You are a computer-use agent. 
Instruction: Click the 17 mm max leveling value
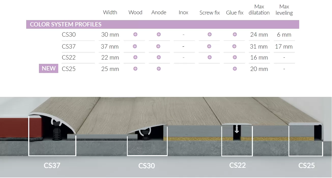click(x=284, y=47)
